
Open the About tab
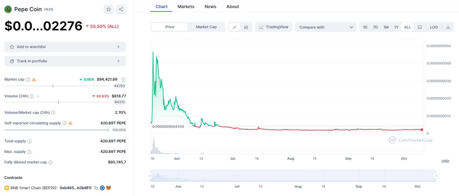point(233,7)
